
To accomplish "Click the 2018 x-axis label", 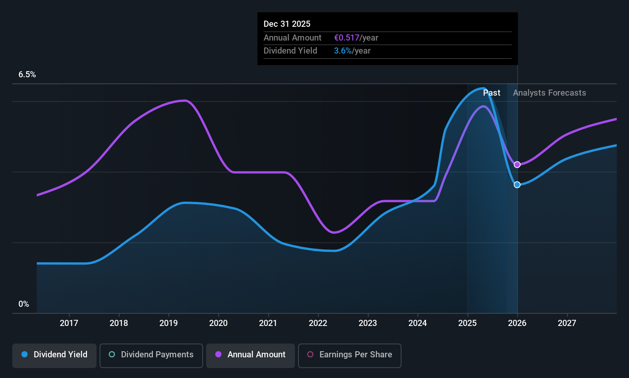I will (119, 323).
